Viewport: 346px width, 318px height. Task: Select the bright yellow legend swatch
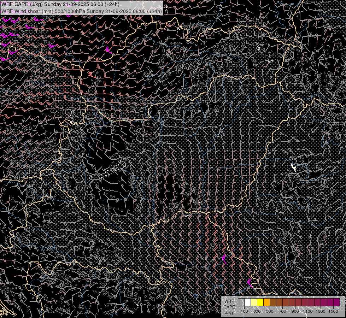pos(260,302)
